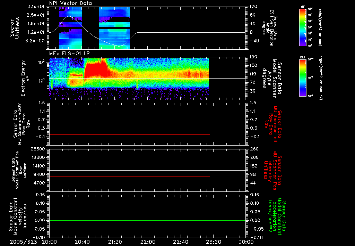Click the NF color scale bar
Viewport: 355px width, 246px height.
pos(303,27)
